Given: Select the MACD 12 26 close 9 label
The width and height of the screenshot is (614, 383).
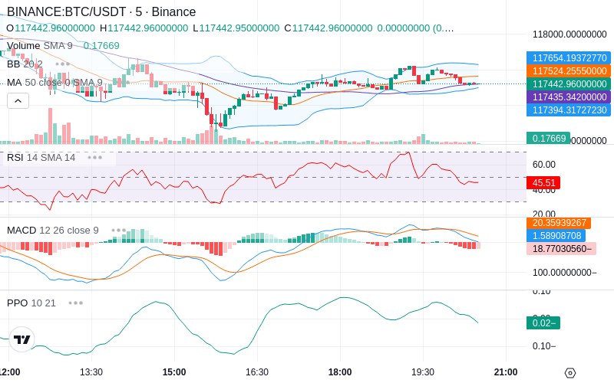Looking at the screenshot, I should (x=53, y=231).
